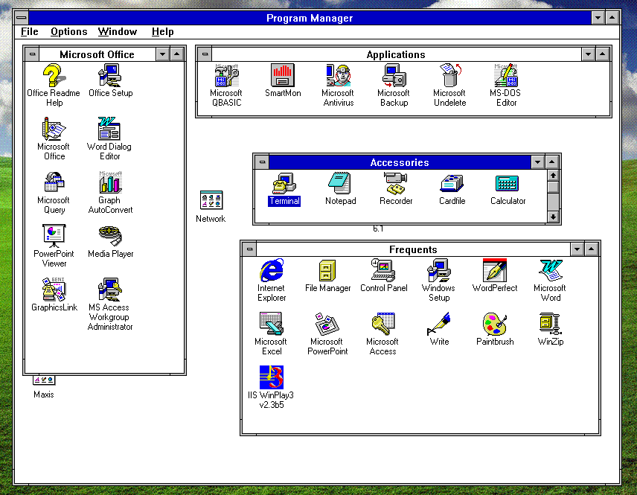The image size is (637, 495).
Task: Select the WinZip icon
Action: click(x=551, y=325)
